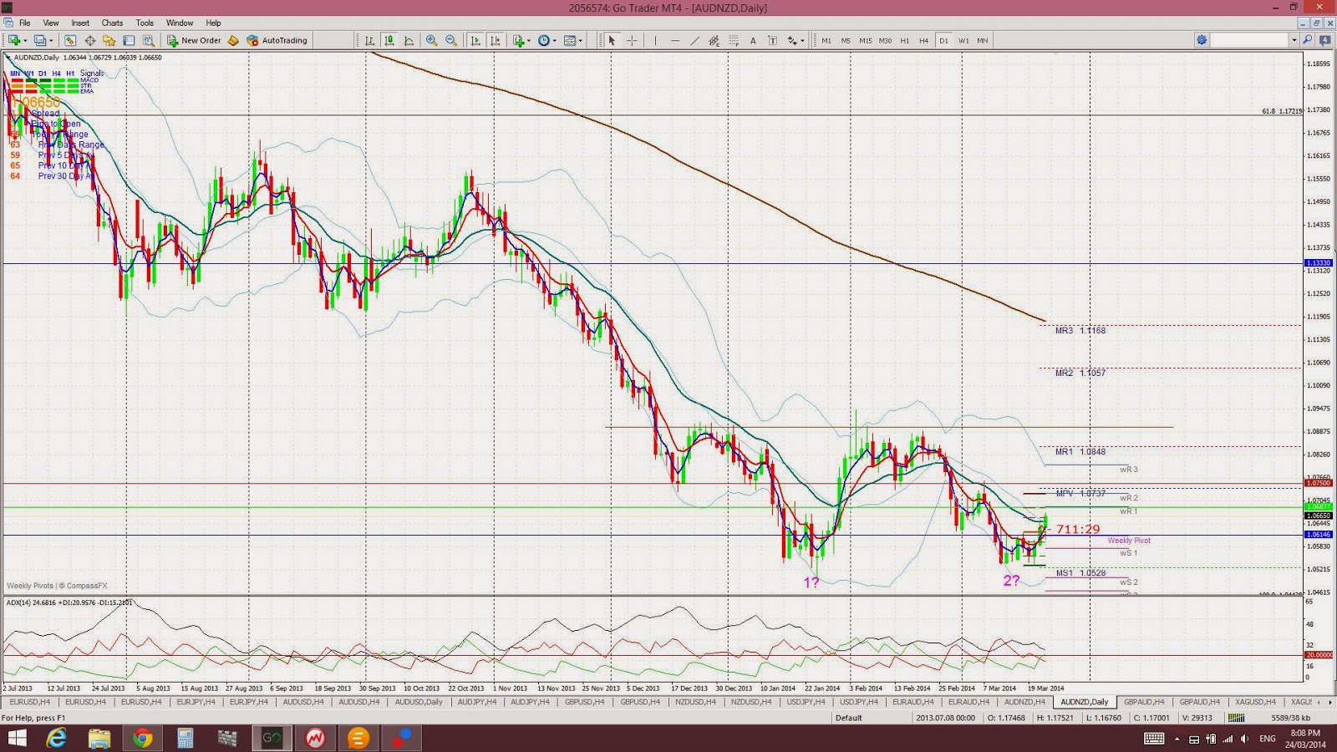Click the blue 1.13330 price level marker

(1319, 263)
